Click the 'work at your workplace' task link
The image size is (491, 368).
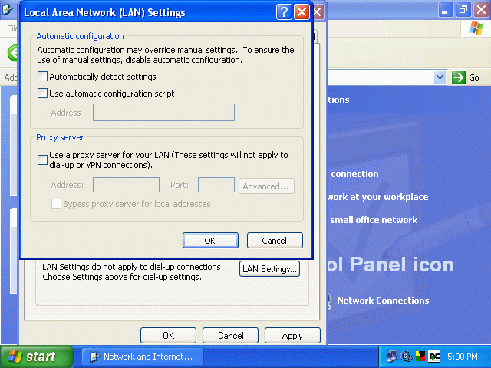378,197
